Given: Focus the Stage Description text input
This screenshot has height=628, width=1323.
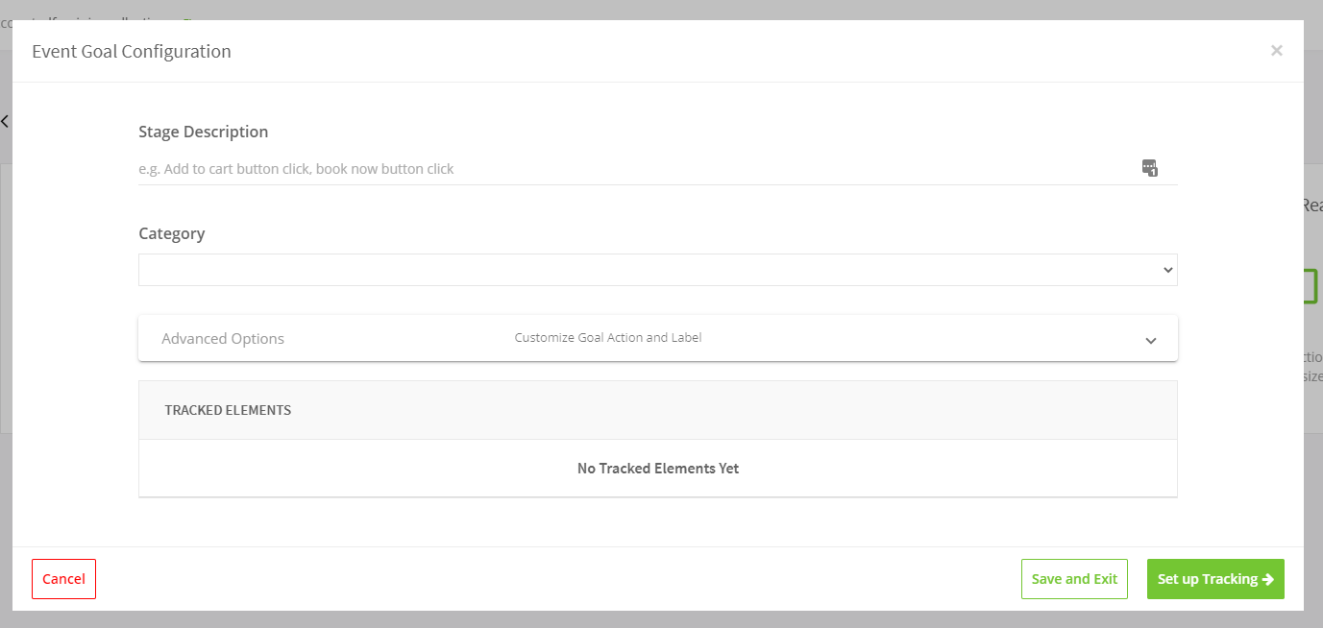Looking at the screenshot, I should [x=634, y=169].
